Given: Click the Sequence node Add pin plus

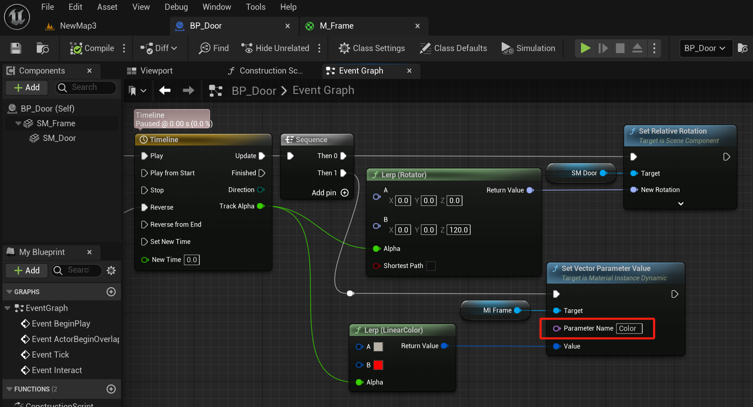Looking at the screenshot, I should (345, 192).
